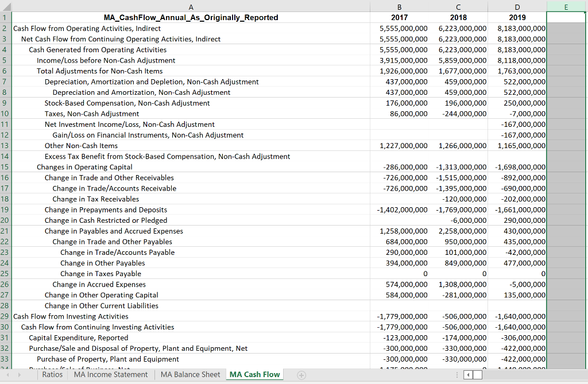Click the left scroll arrow on horizontal scrollbar
The image size is (588, 384).
pyautogui.click(x=467, y=374)
